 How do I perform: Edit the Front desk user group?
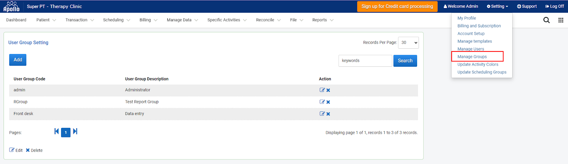pos(322,114)
